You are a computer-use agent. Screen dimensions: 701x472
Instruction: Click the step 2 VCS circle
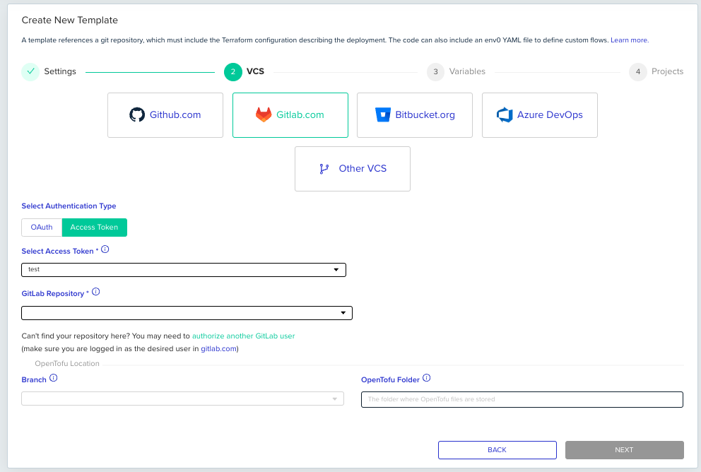tap(233, 72)
